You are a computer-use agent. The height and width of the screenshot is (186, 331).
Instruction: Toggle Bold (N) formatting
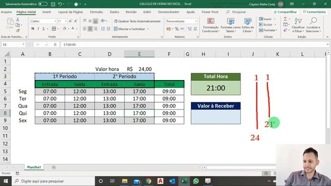click(x=33, y=29)
